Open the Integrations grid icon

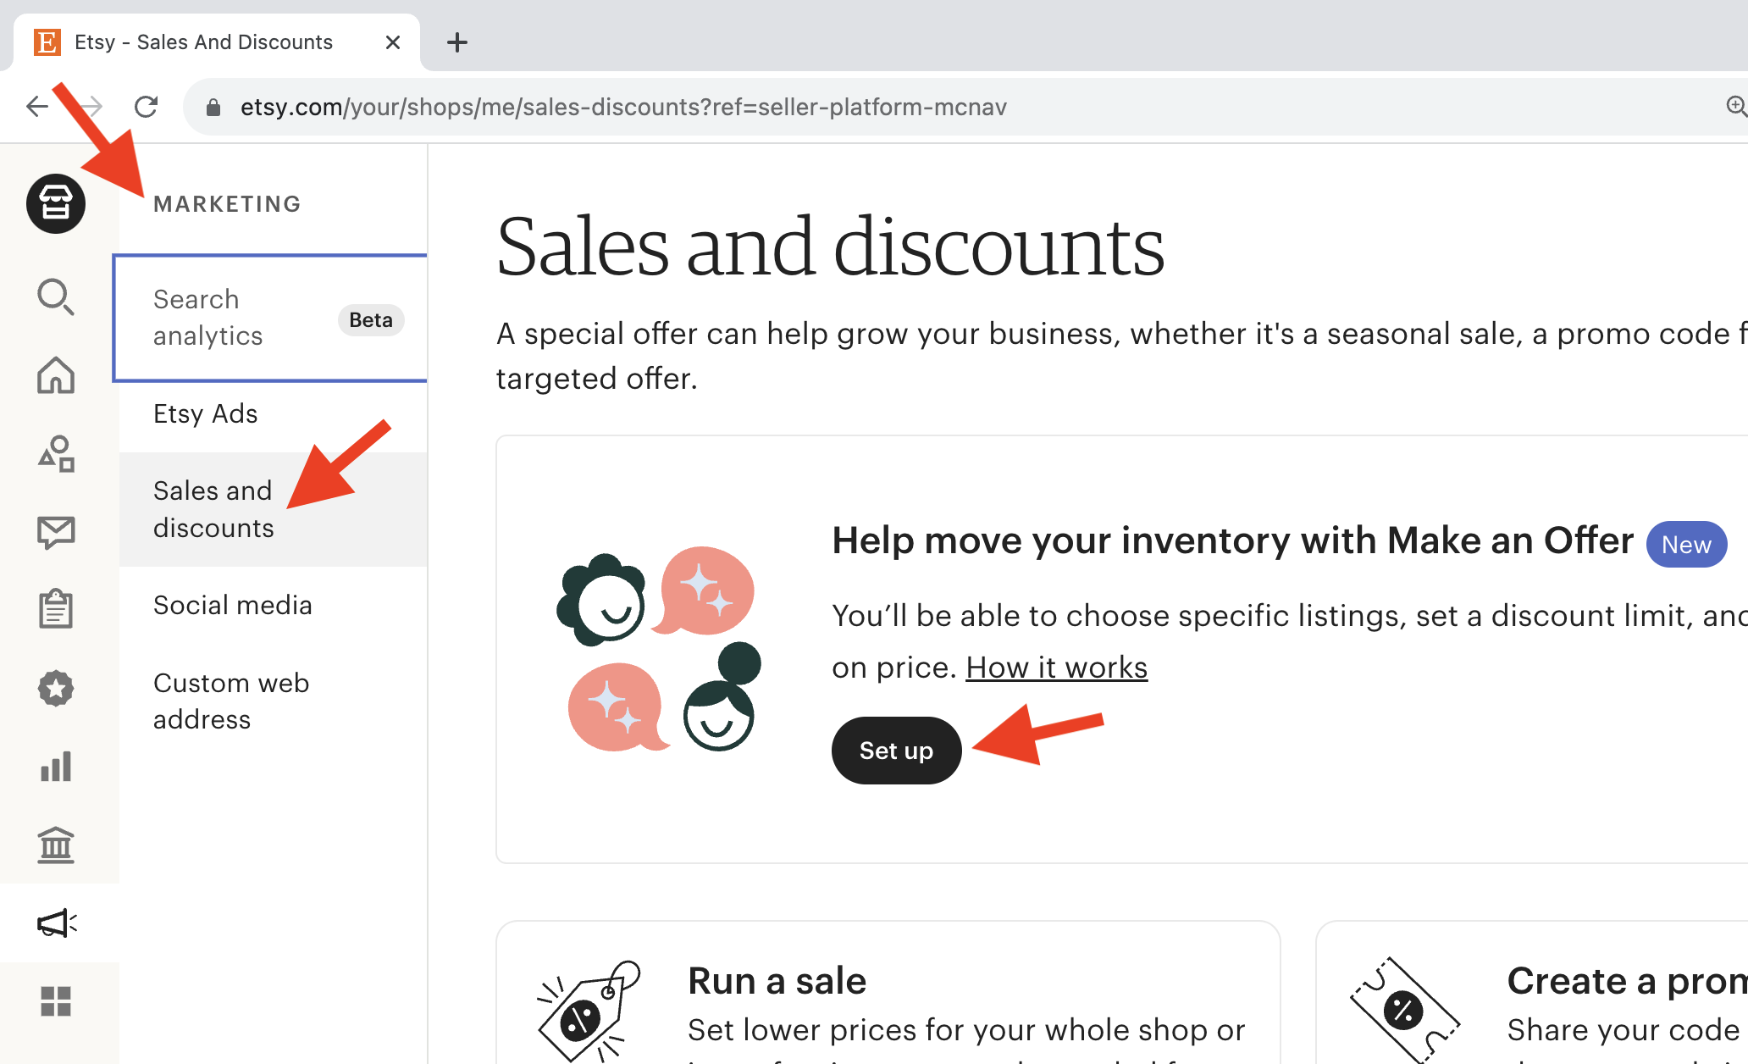click(56, 1001)
